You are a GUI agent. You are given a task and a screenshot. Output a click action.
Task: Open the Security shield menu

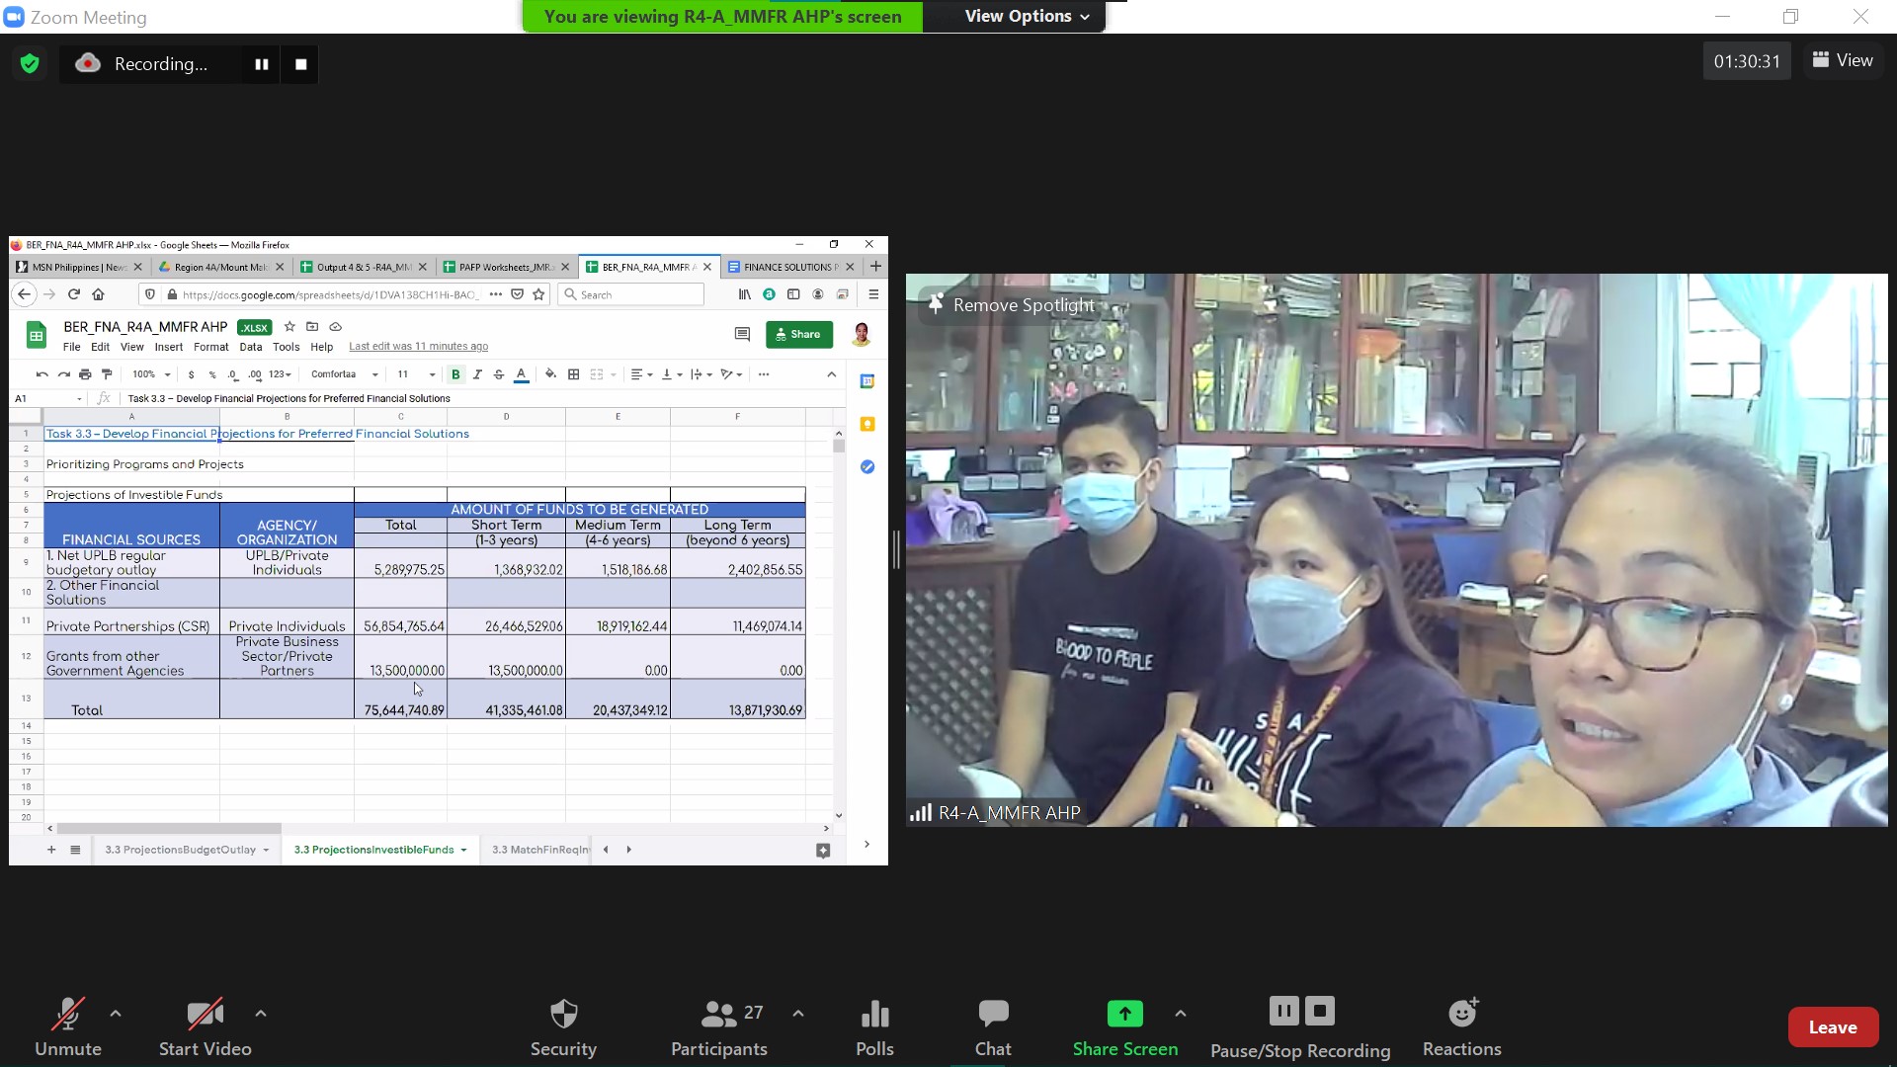tap(563, 1027)
